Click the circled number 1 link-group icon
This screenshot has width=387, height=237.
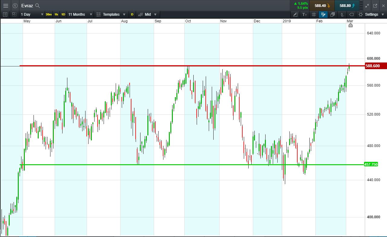[x=15, y=5]
